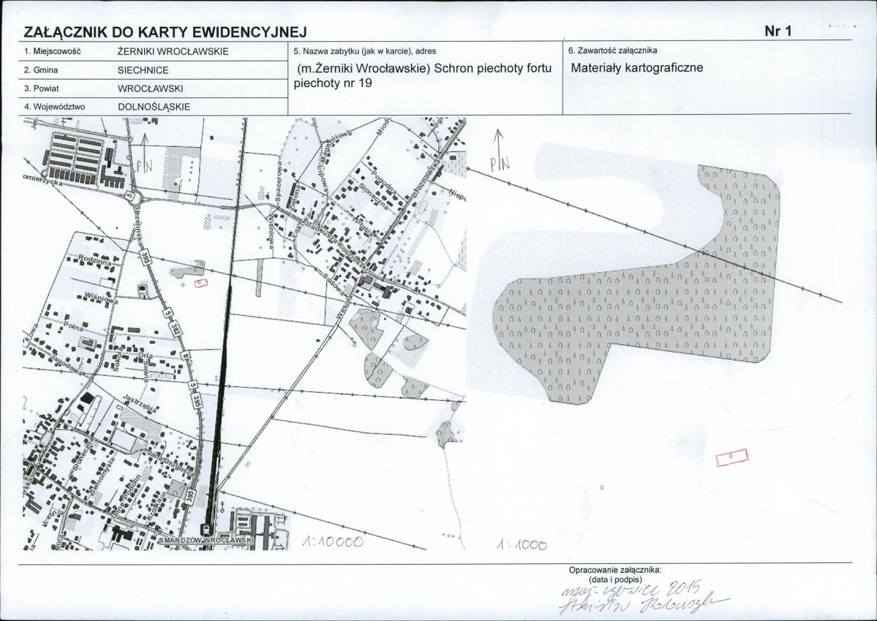
Task: Click the DOLNOŚLĄSKIE województwo value
Action: point(154,106)
